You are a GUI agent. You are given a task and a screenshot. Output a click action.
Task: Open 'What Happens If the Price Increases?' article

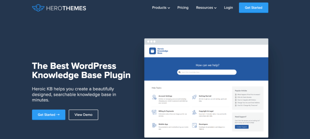[249, 94]
